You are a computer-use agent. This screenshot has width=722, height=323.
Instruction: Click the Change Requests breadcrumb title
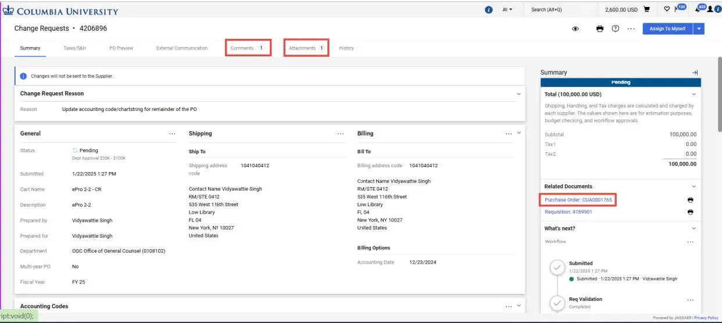tap(41, 28)
